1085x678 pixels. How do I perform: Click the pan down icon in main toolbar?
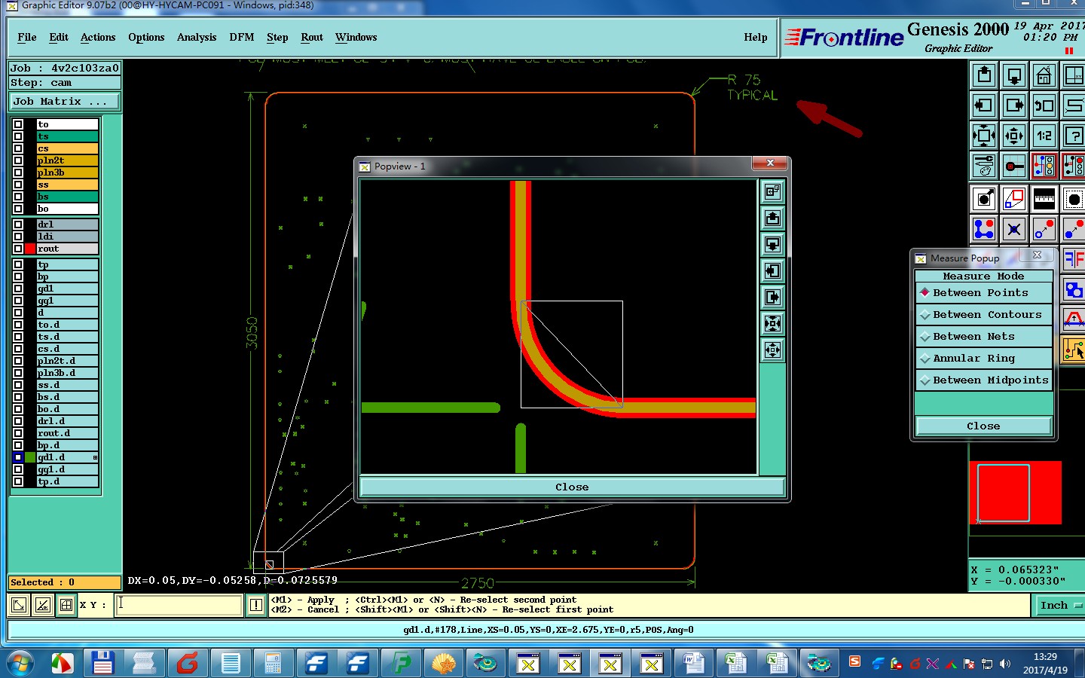(x=1014, y=75)
